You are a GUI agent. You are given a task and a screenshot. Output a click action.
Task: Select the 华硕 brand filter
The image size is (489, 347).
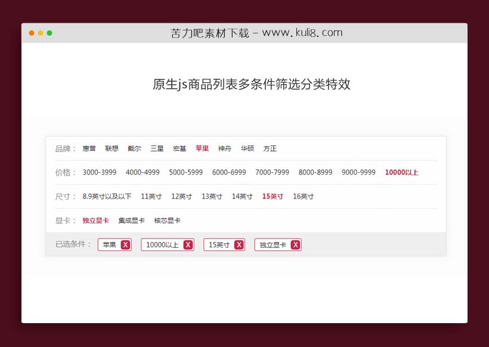[x=247, y=148]
